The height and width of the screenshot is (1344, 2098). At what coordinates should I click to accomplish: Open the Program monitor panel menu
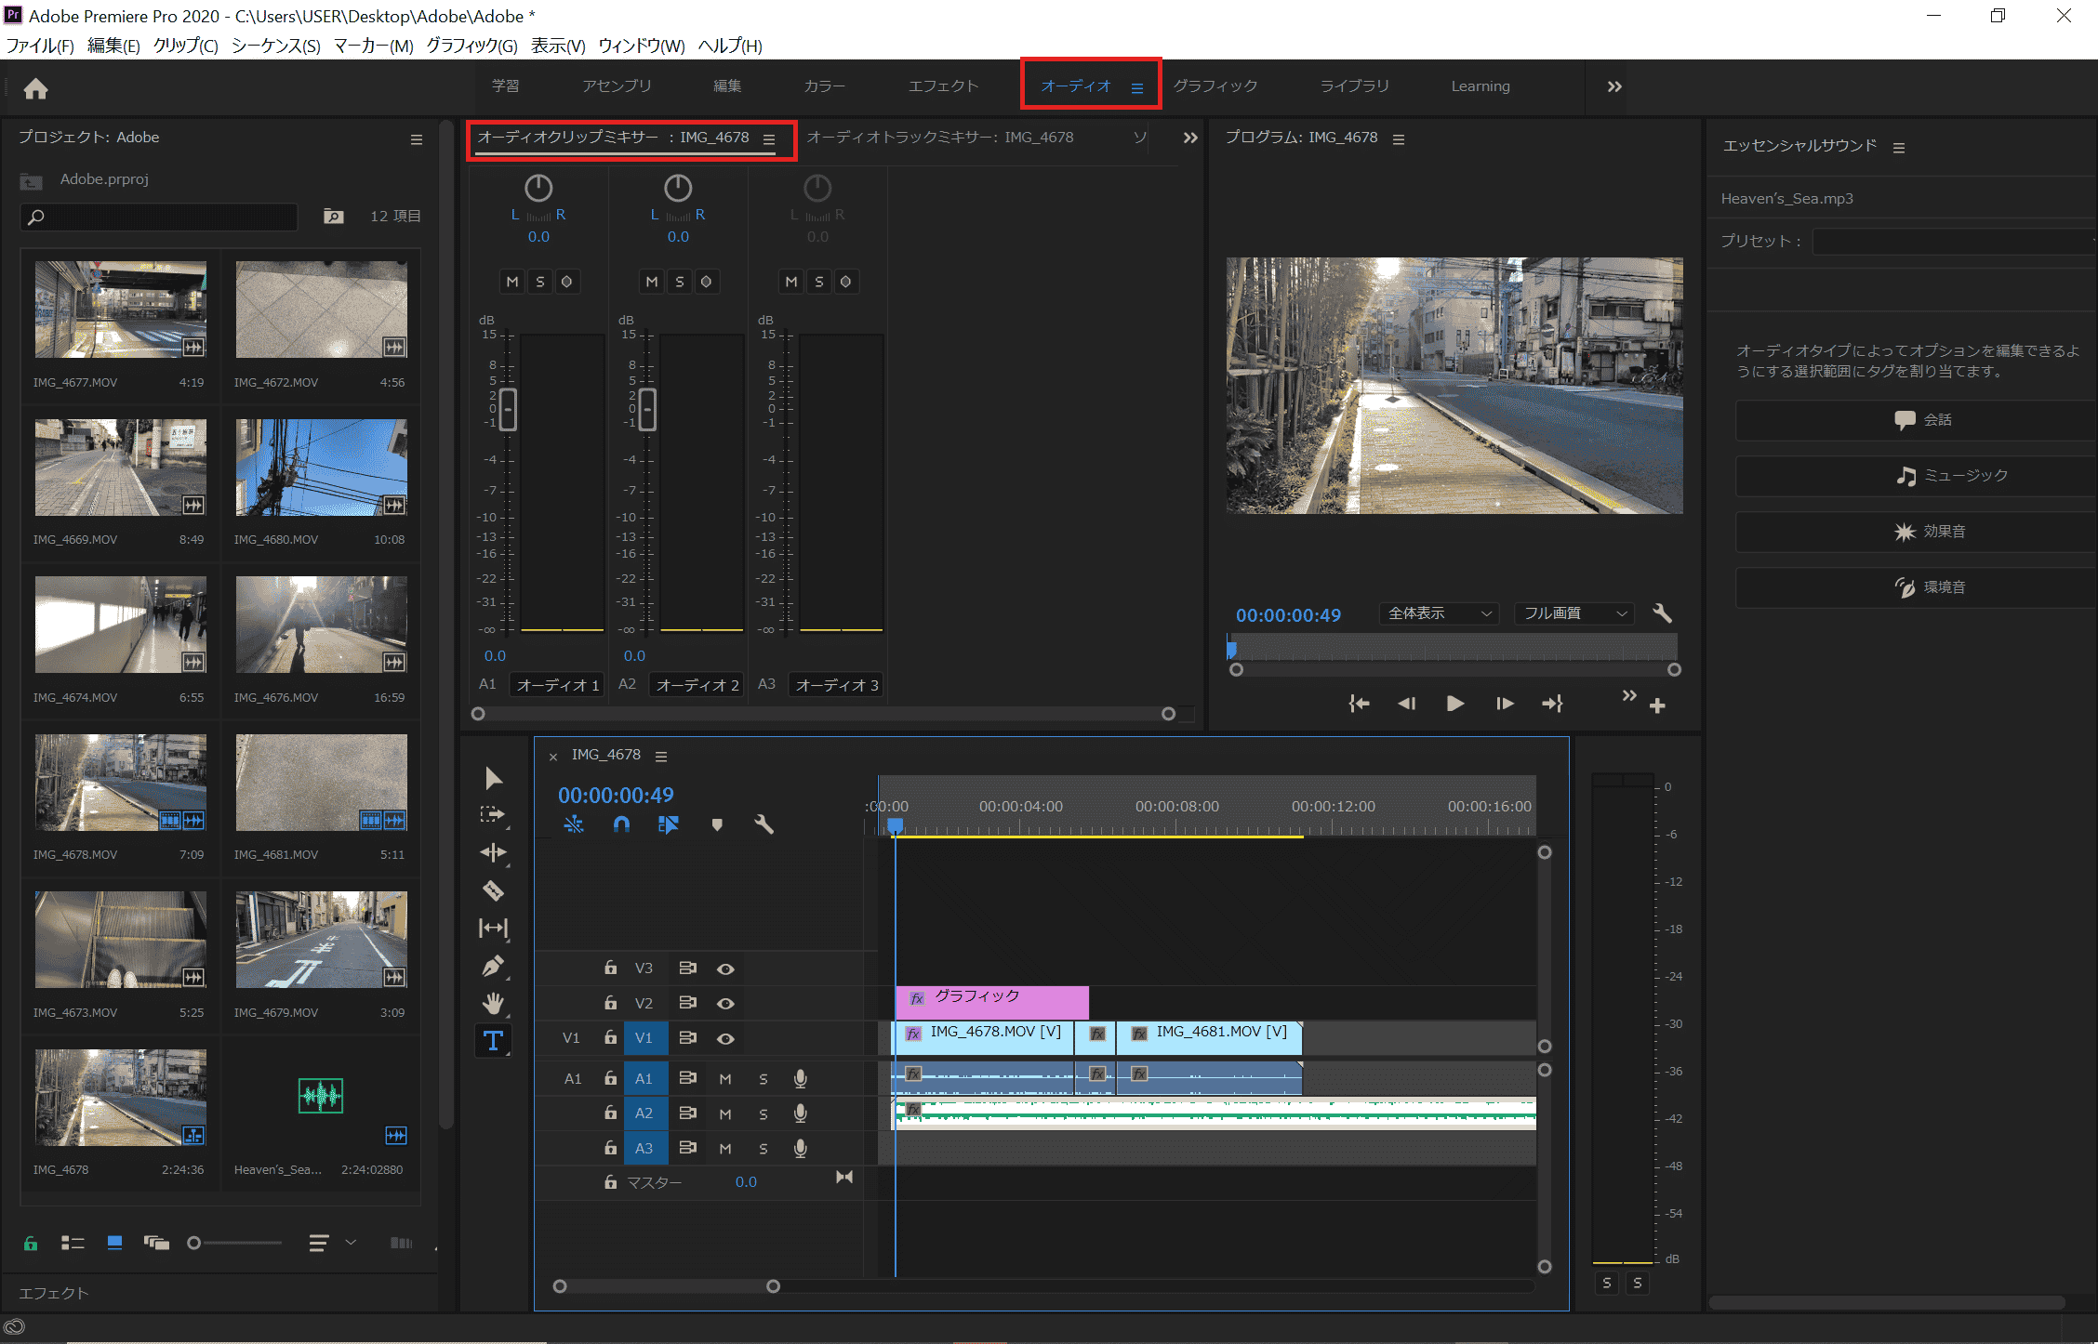point(1399,138)
